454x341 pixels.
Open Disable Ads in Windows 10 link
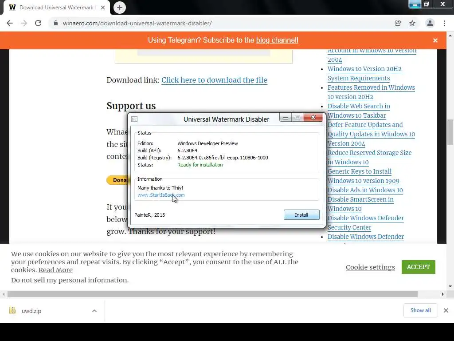(365, 190)
